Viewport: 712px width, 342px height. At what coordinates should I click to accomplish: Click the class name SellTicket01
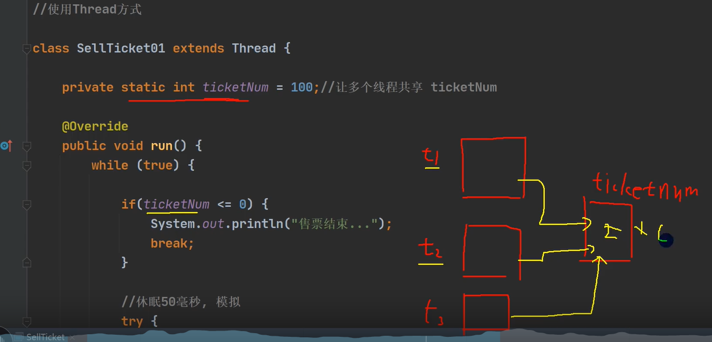pyautogui.click(x=121, y=48)
